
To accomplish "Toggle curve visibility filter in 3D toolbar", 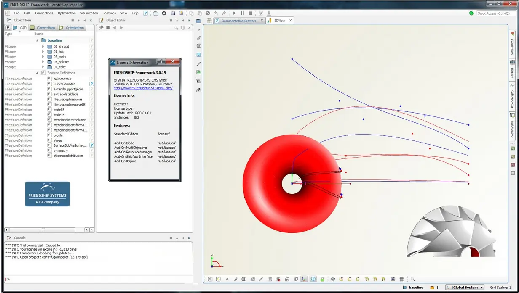I will point(235,279).
